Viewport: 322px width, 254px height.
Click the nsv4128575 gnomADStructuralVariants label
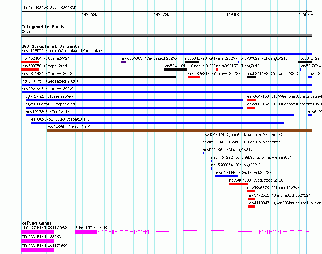click(x=62, y=51)
